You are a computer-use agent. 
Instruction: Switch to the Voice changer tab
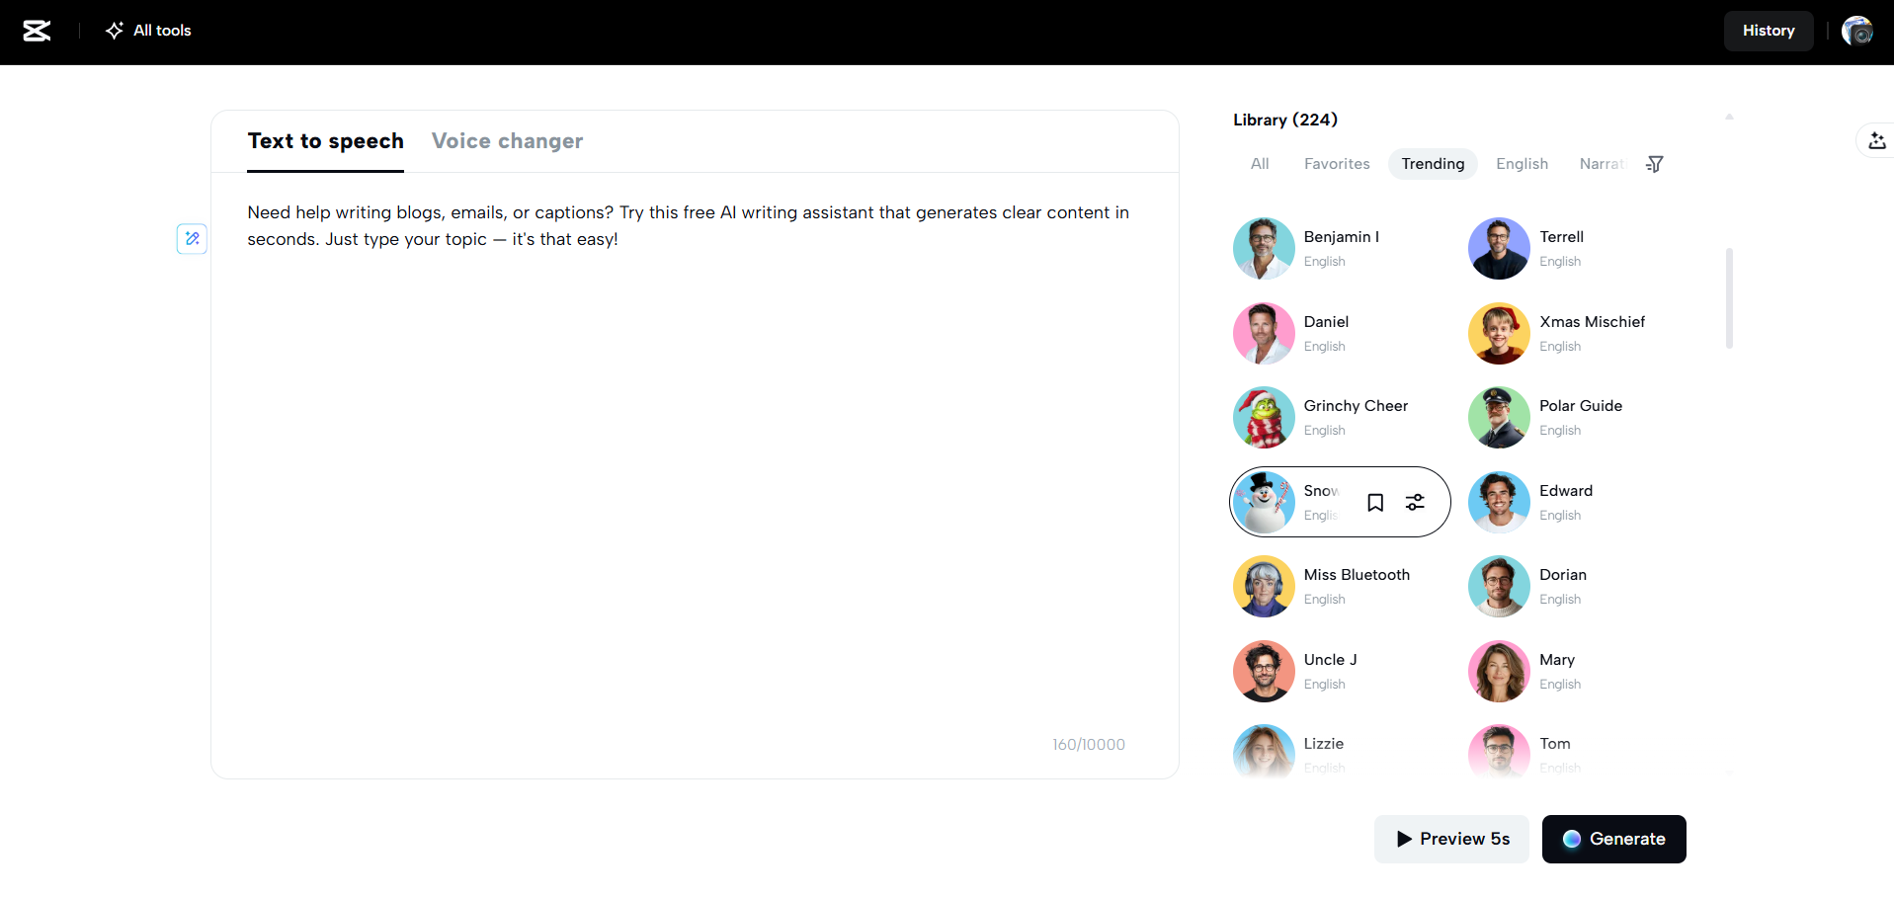coord(507,141)
